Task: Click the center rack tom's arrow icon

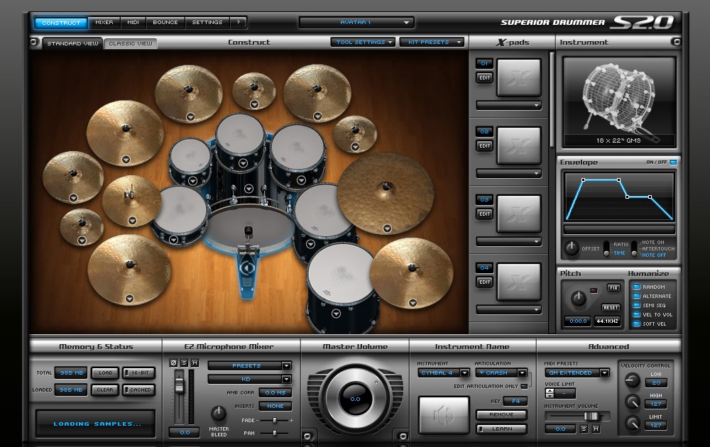Action: [x=243, y=163]
